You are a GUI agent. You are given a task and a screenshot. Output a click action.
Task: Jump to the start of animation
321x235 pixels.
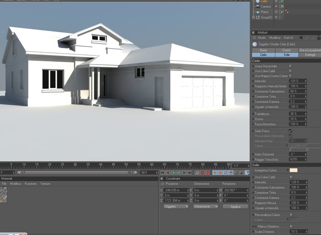[x=162, y=173]
